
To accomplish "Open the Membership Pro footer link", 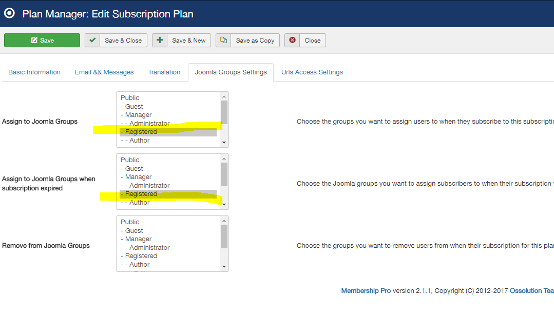I will click(366, 291).
